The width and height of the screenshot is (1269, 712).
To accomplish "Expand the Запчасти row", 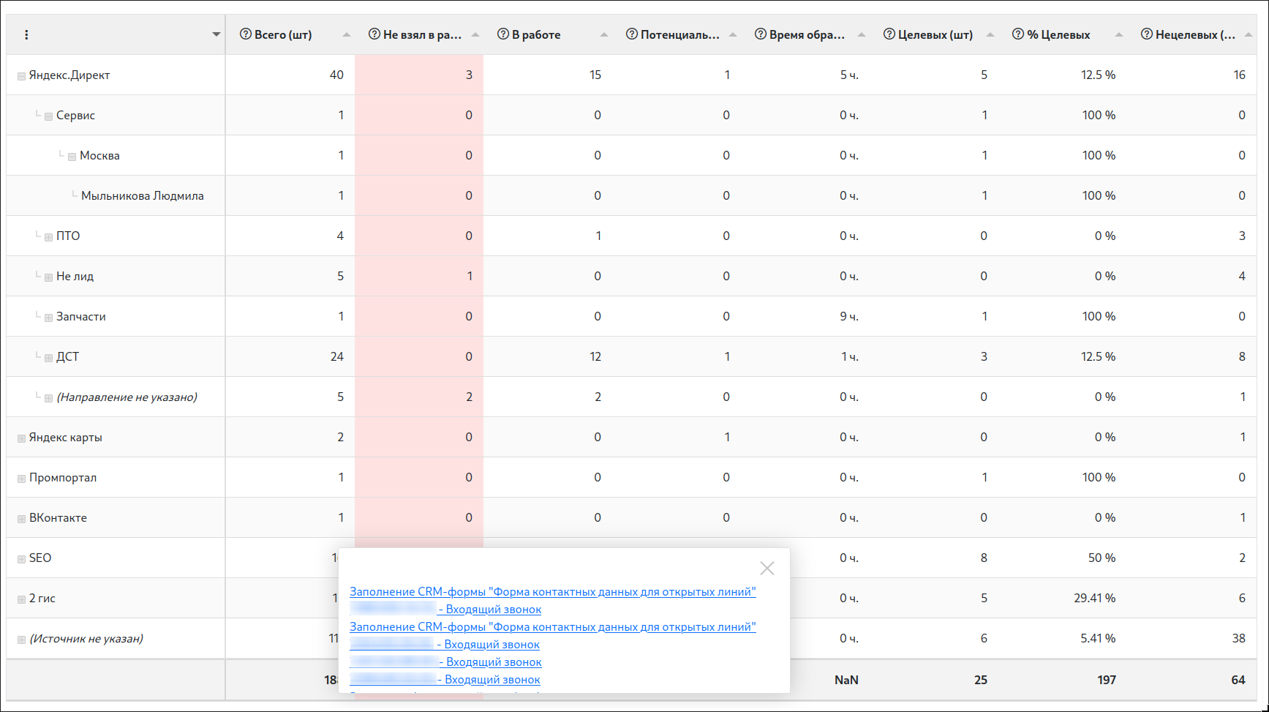I will click(49, 318).
